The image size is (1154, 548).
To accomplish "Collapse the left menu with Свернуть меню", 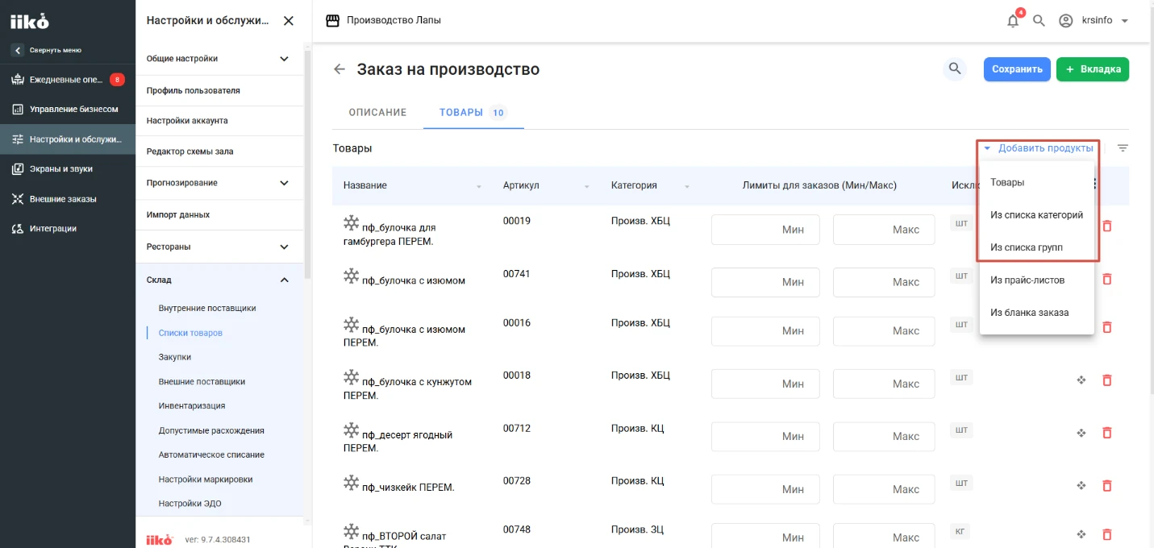I will click(48, 50).
